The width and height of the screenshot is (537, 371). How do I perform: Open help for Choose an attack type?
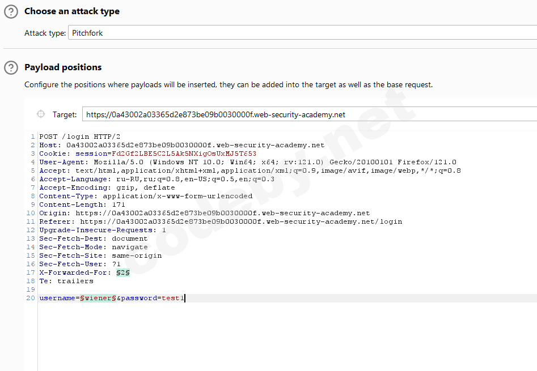[x=11, y=11]
